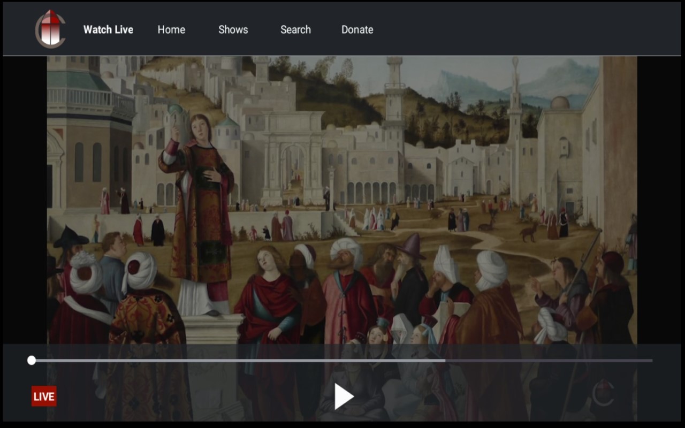Click the seek bar thumb at the left
The height and width of the screenshot is (428, 685).
[x=32, y=361]
